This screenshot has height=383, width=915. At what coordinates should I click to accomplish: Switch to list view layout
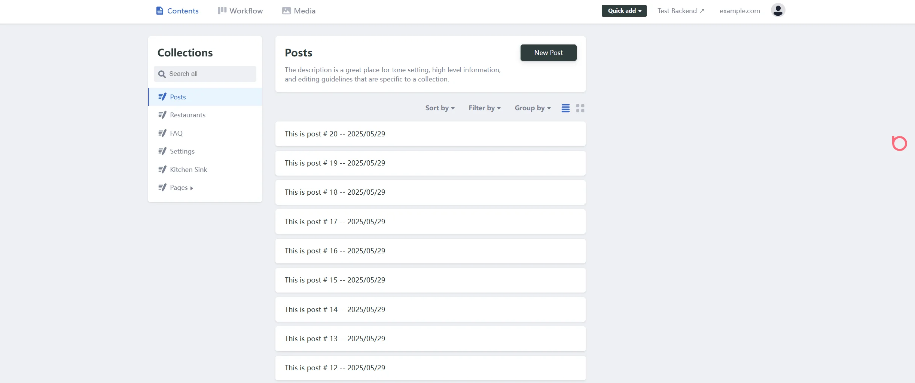coord(565,108)
